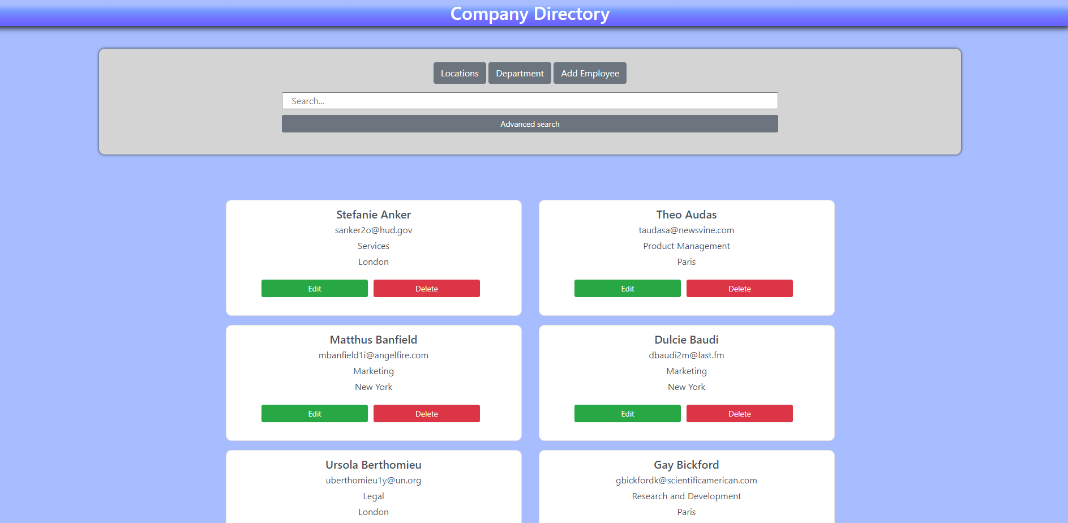The image size is (1068, 523).
Task: Edit Stefanie Anker's record
Action: 315,289
